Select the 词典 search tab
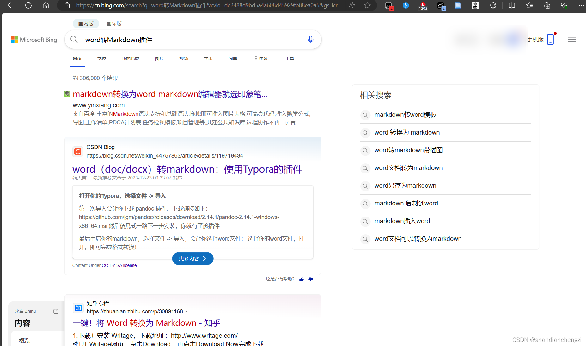This screenshot has height=346, width=586. [233, 59]
